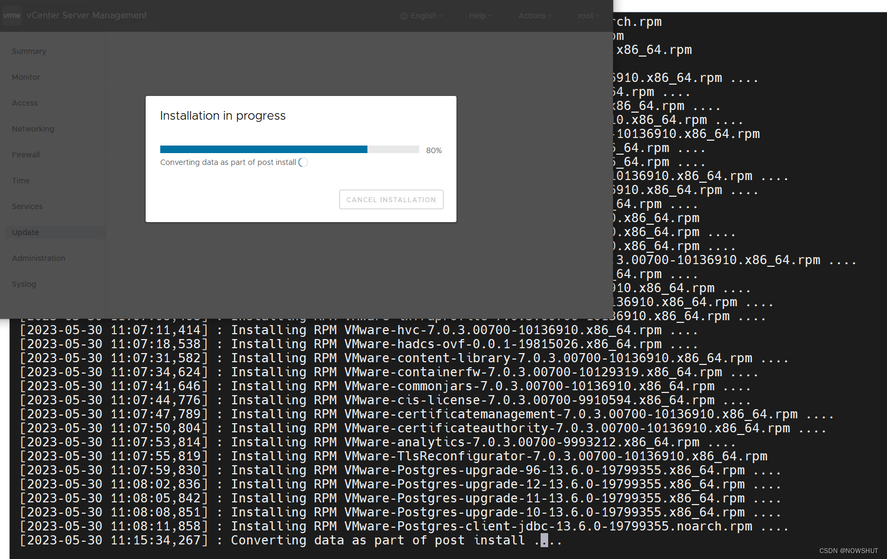This screenshot has width=887, height=559.
Task: Open Networking settings in sidebar
Action: tap(33, 129)
